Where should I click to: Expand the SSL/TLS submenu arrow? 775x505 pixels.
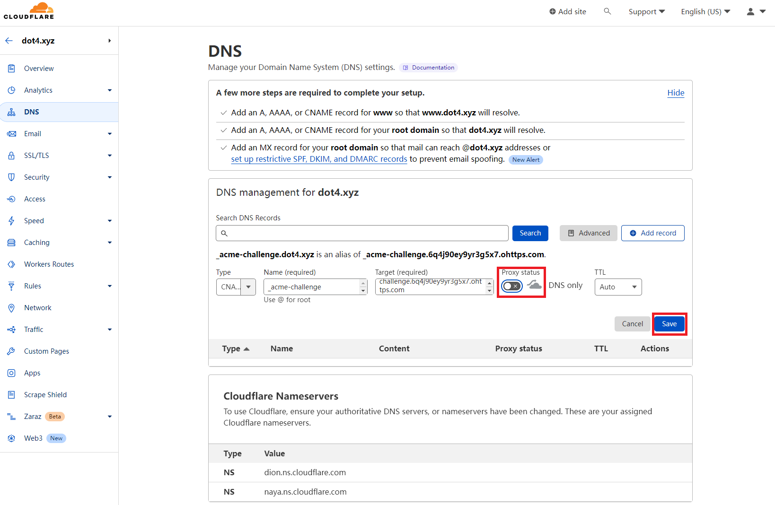pyautogui.click(x=110, y=156)
